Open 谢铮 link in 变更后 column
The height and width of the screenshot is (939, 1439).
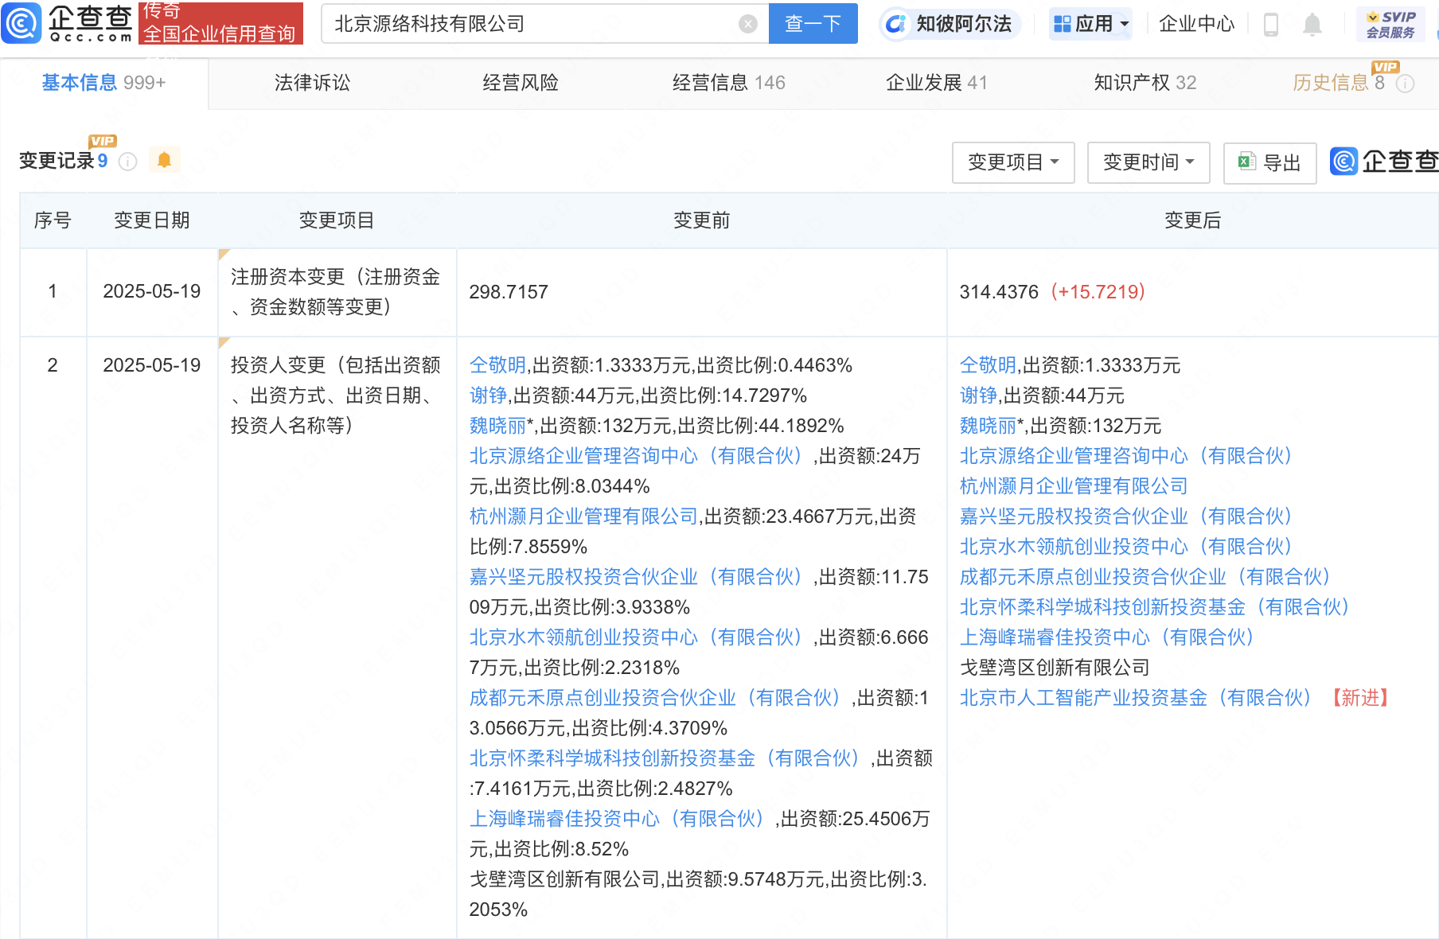pos(978,395)
